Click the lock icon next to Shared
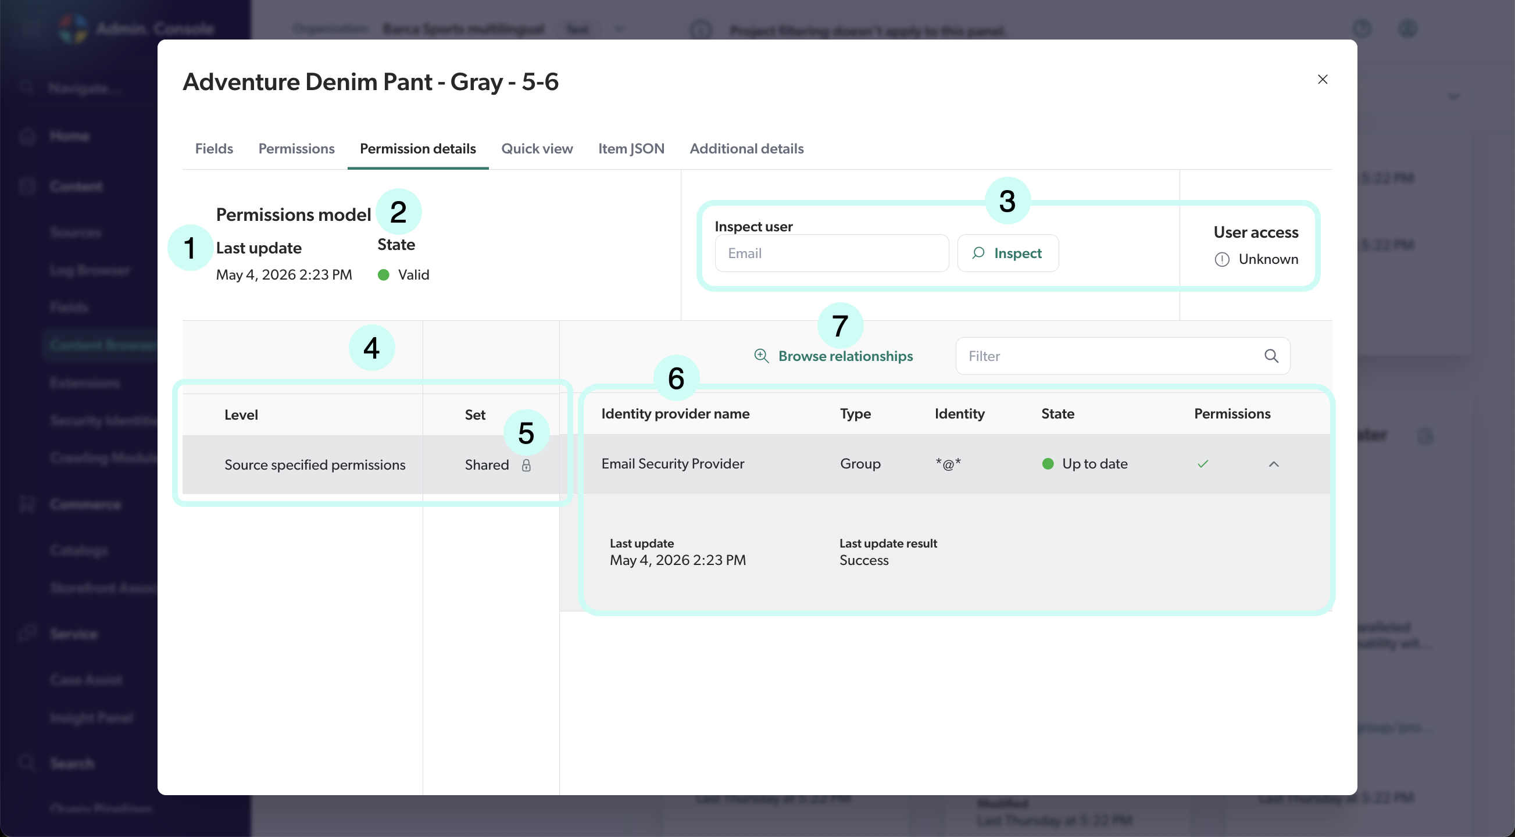Viewport: 1515px width, 837px height. point(526,465)
